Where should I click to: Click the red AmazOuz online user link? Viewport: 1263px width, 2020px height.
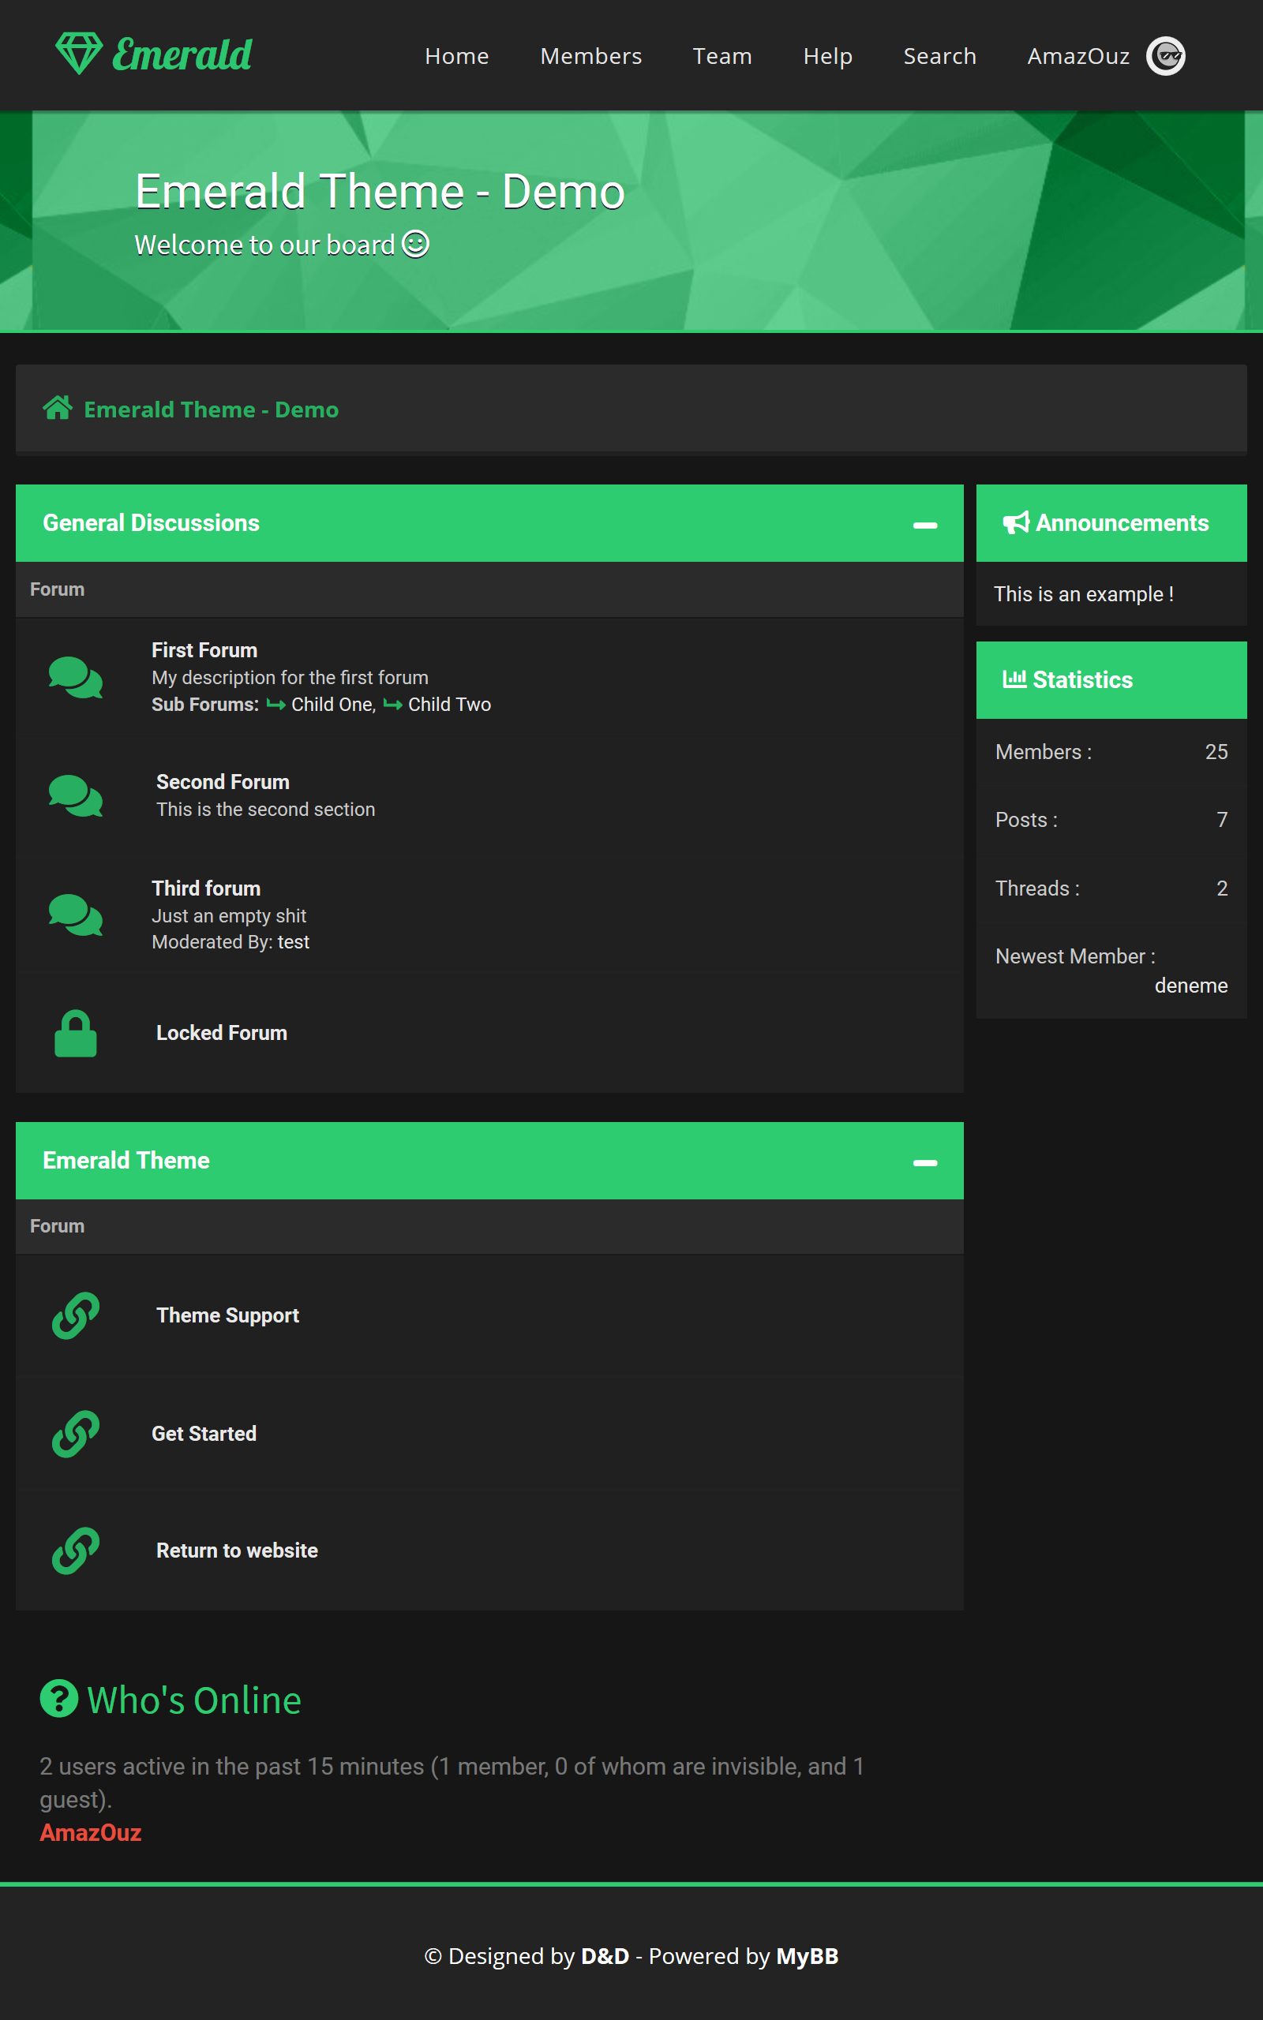[90, 1832]
